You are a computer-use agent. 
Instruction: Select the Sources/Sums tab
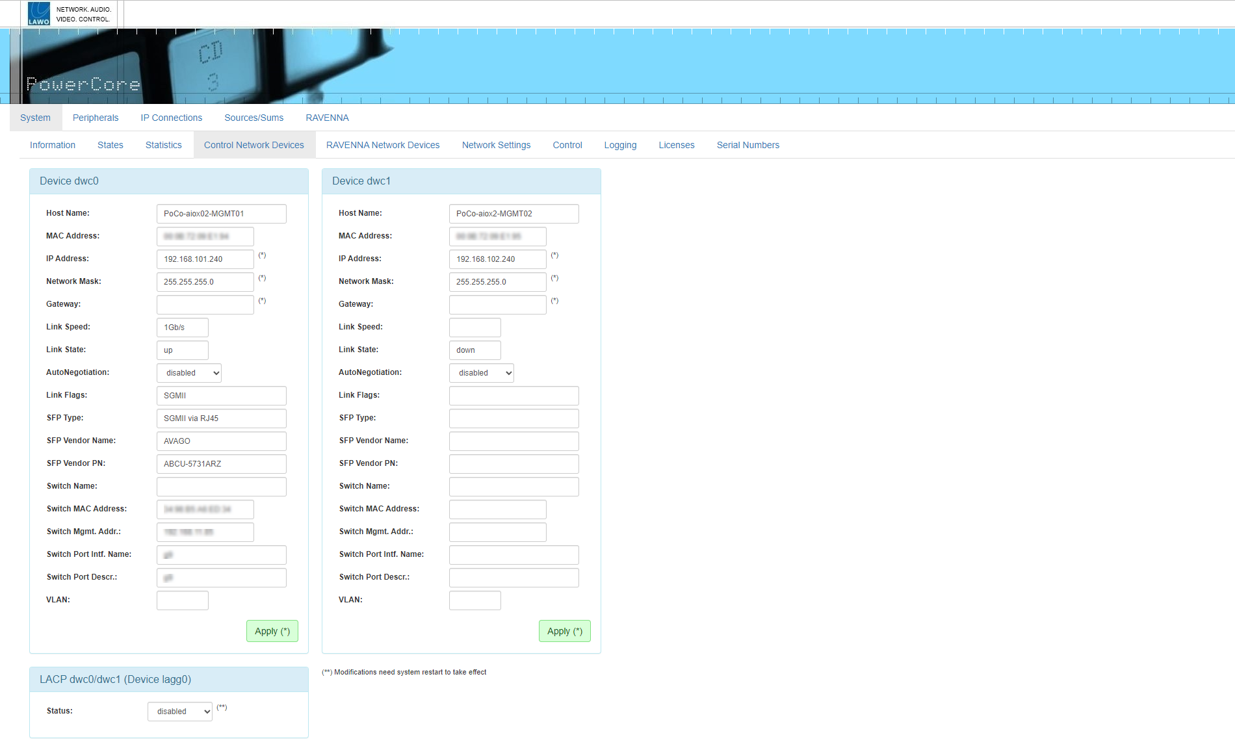tap(253, 118)
